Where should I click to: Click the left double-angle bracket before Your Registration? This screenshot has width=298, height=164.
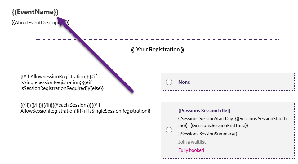(x=132, y=50)
